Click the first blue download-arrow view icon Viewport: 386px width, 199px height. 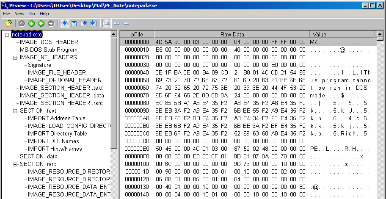pyautogui.click(x=64, y=23)
